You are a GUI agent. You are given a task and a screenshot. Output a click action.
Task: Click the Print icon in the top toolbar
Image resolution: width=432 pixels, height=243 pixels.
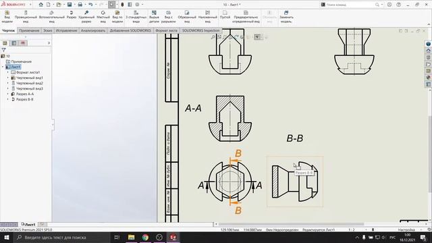80,5
